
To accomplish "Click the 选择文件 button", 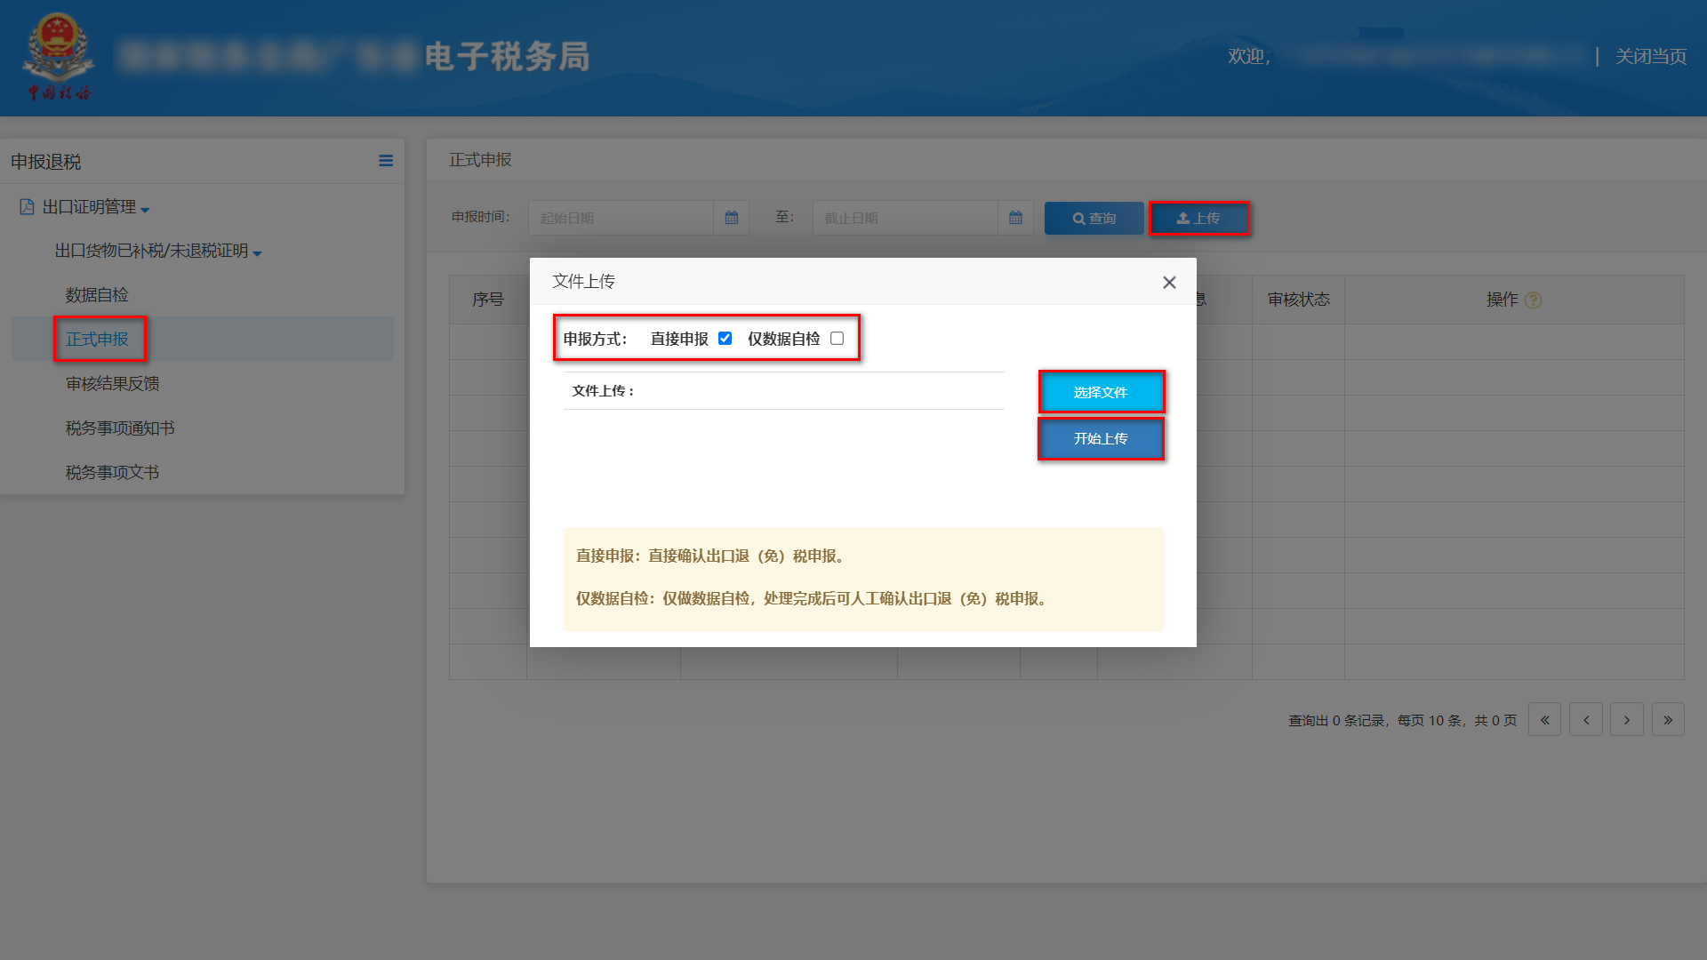I will pos(1102,392).
